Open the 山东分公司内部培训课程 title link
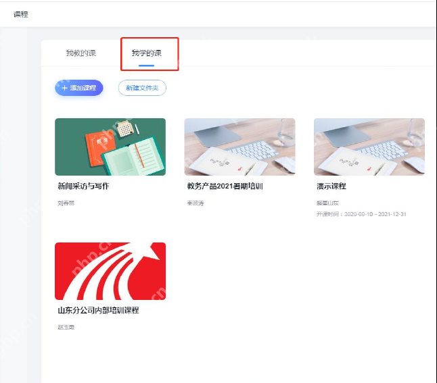 pyautogui.click(x=98, y=310)
